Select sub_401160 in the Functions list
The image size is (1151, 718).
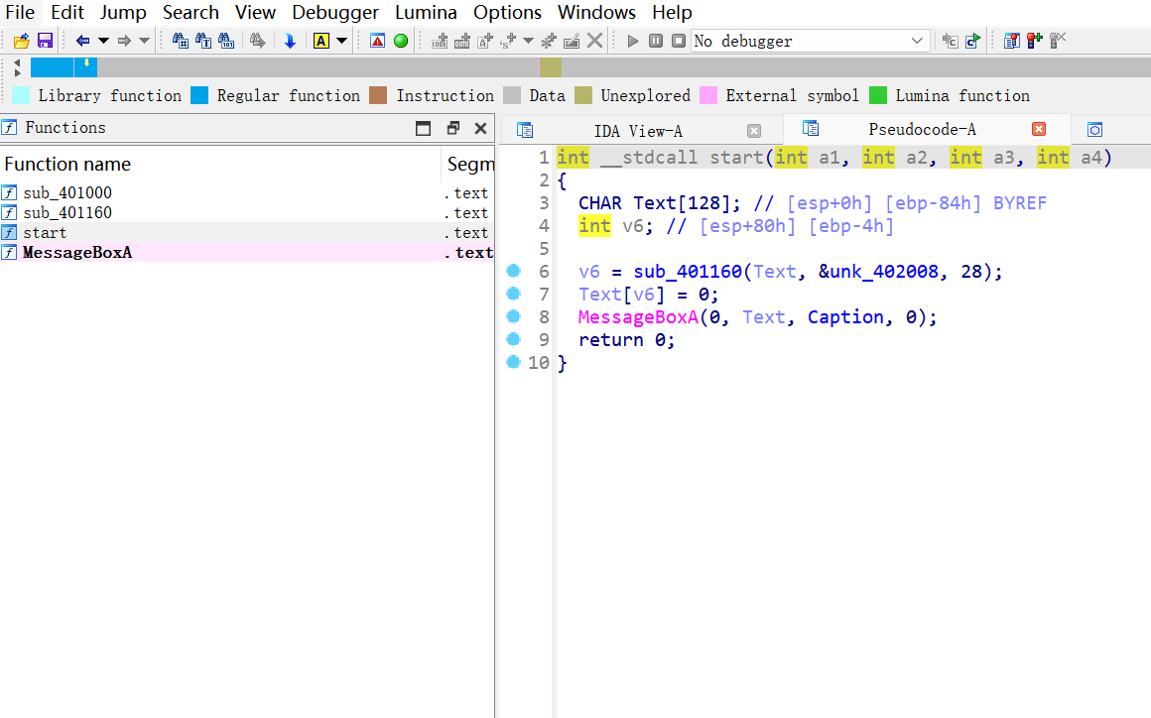67,212
